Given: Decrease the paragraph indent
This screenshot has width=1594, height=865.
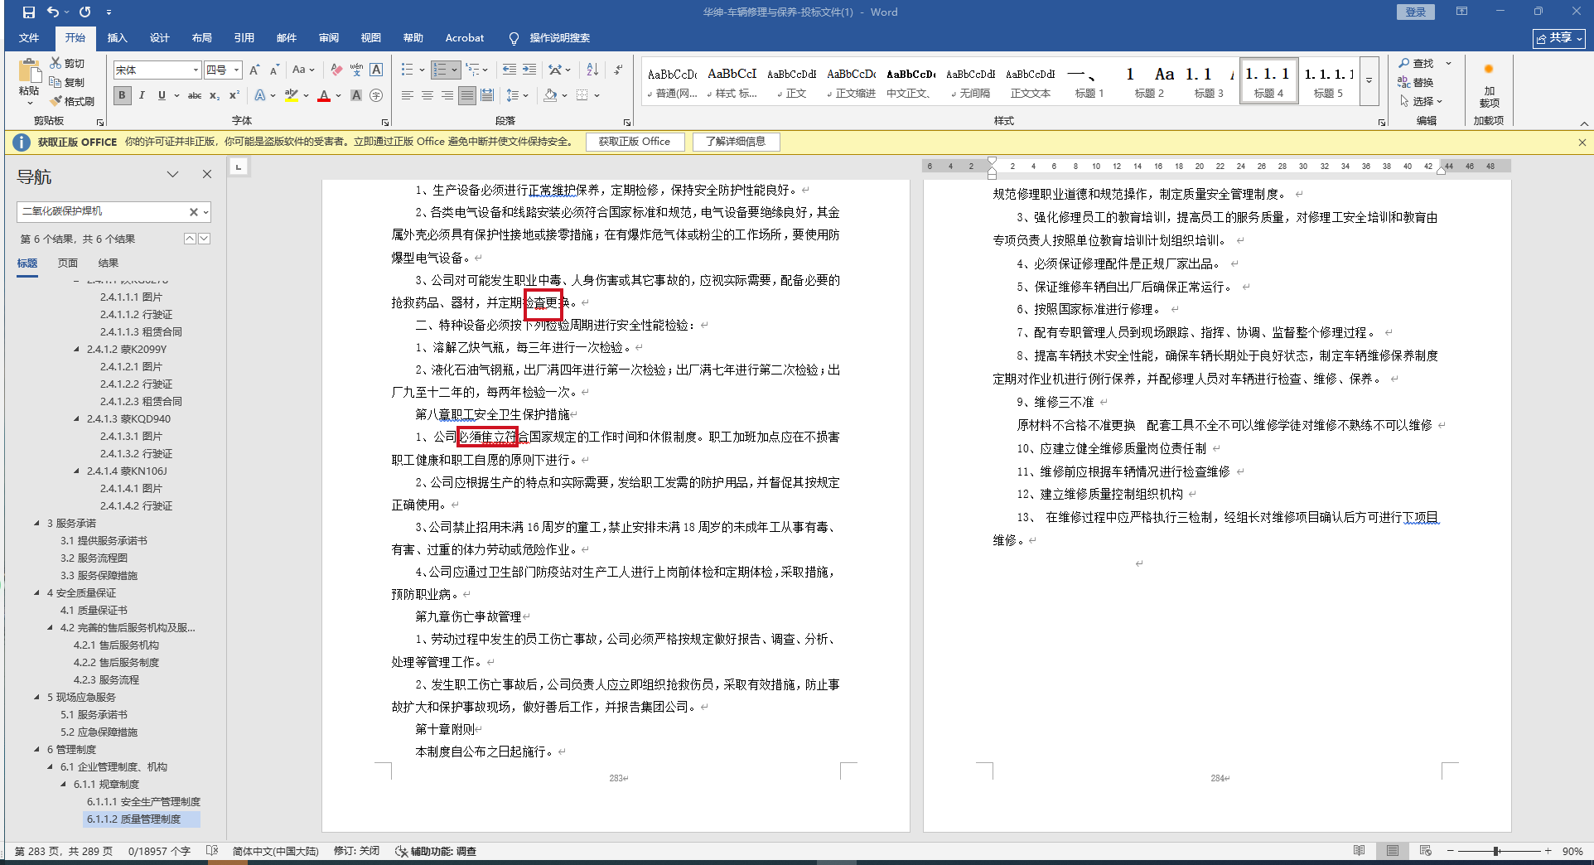Looking at the screenshot, I should [510, 70].
